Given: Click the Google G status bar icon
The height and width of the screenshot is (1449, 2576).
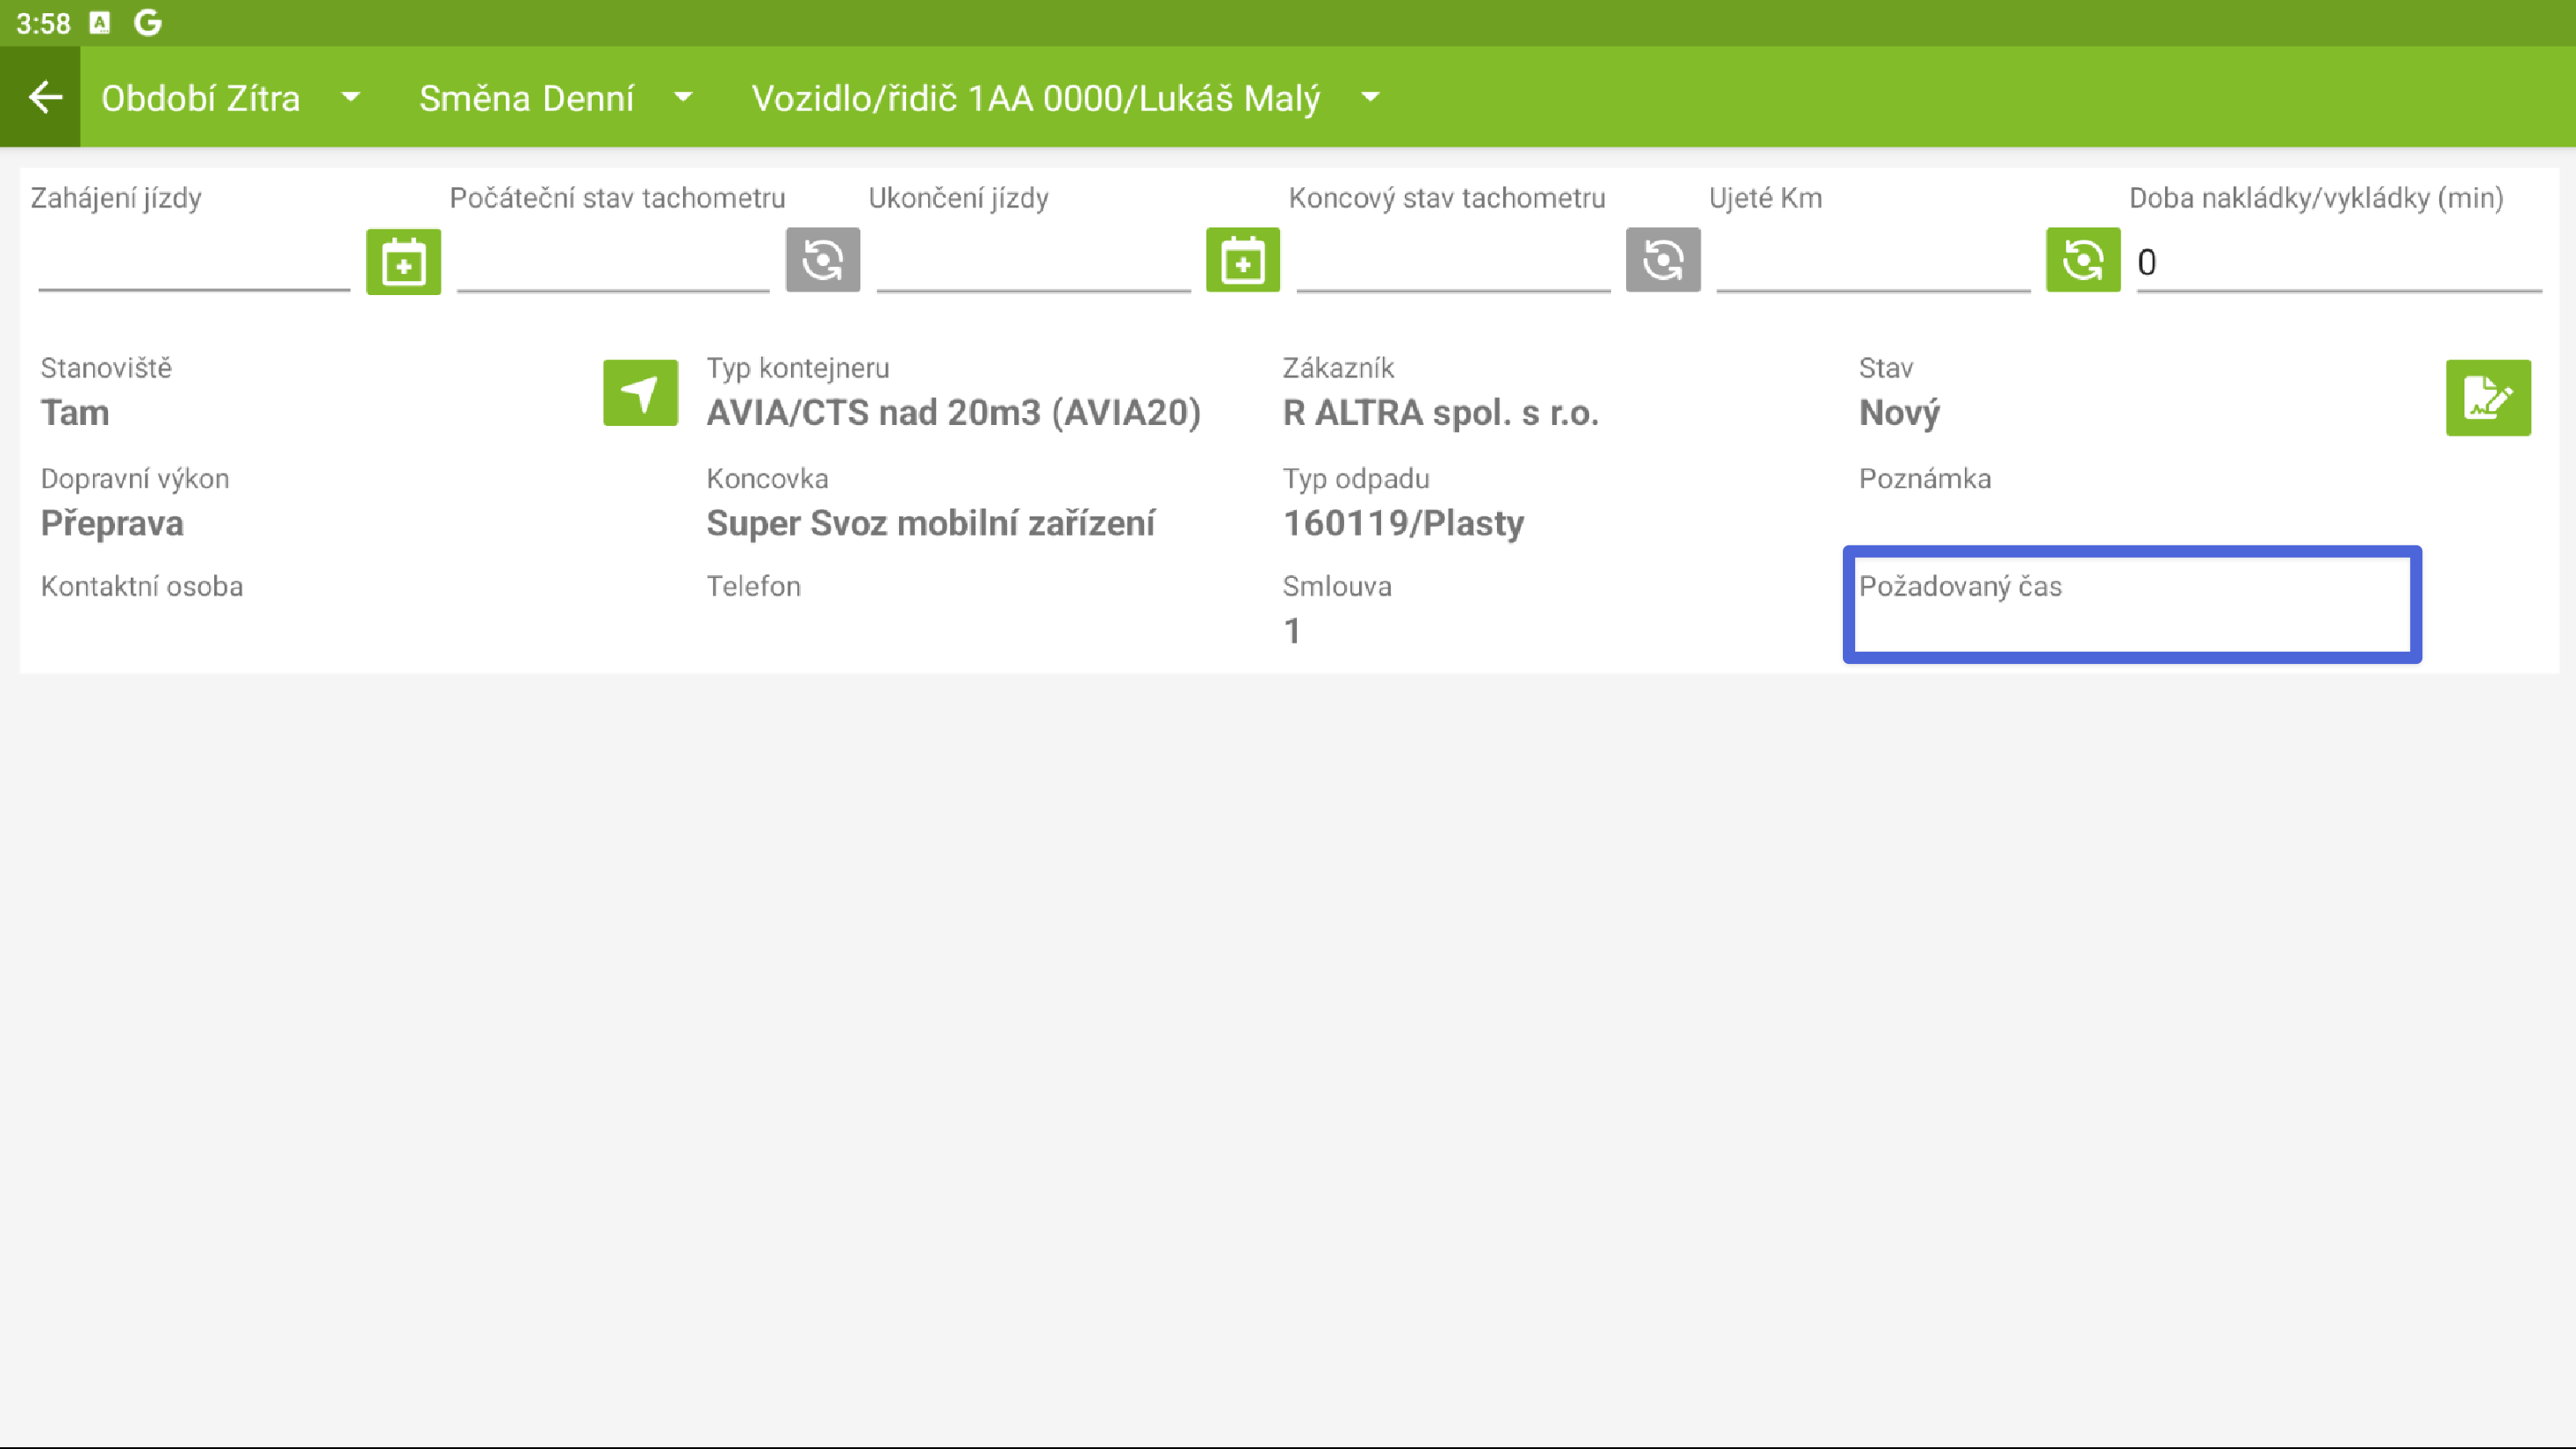Looking at the screenshot, I should point(148,22).
